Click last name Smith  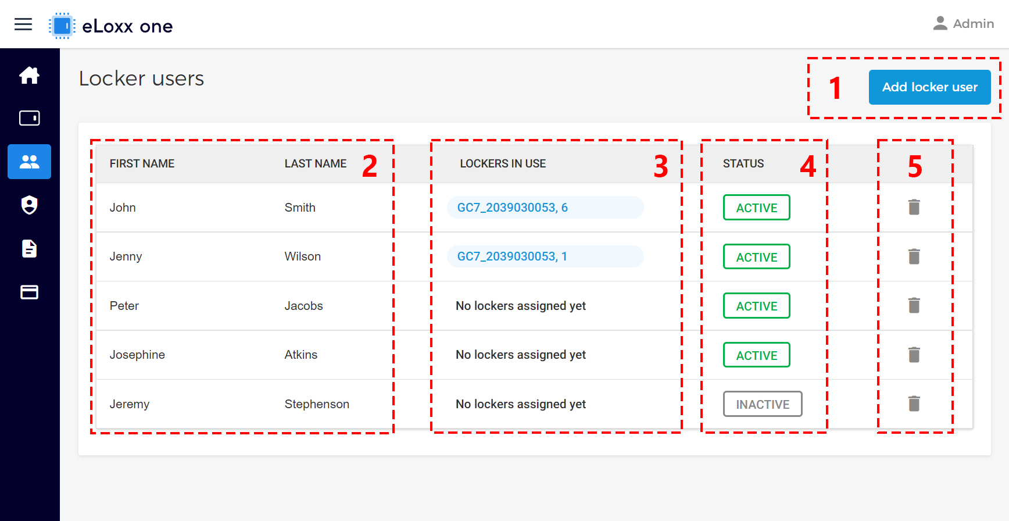point(300,208)
